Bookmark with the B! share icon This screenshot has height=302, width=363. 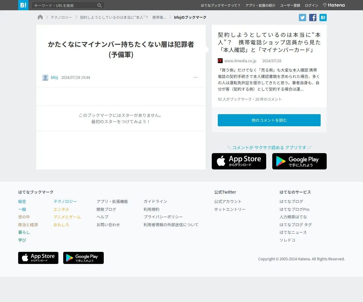323,18
